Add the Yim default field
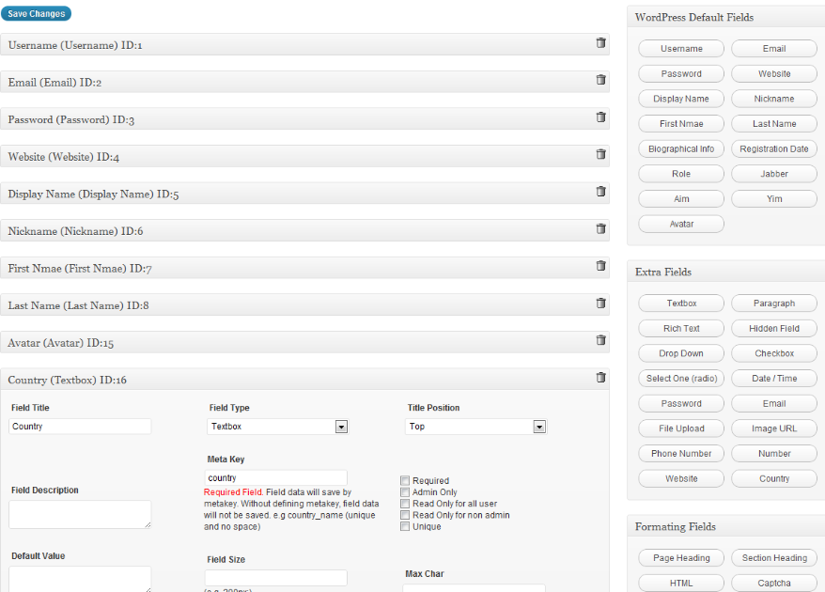825x592 pixels. pos(774,199)
